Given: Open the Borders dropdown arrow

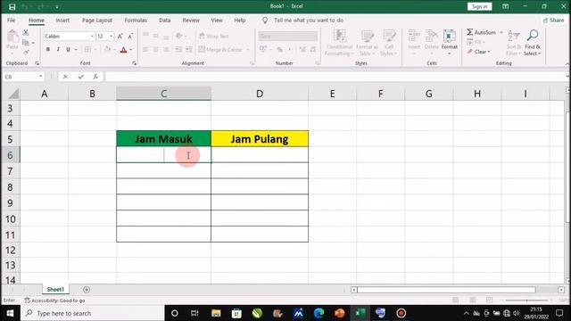Looking at the screenshot, I should click(95, 50).
